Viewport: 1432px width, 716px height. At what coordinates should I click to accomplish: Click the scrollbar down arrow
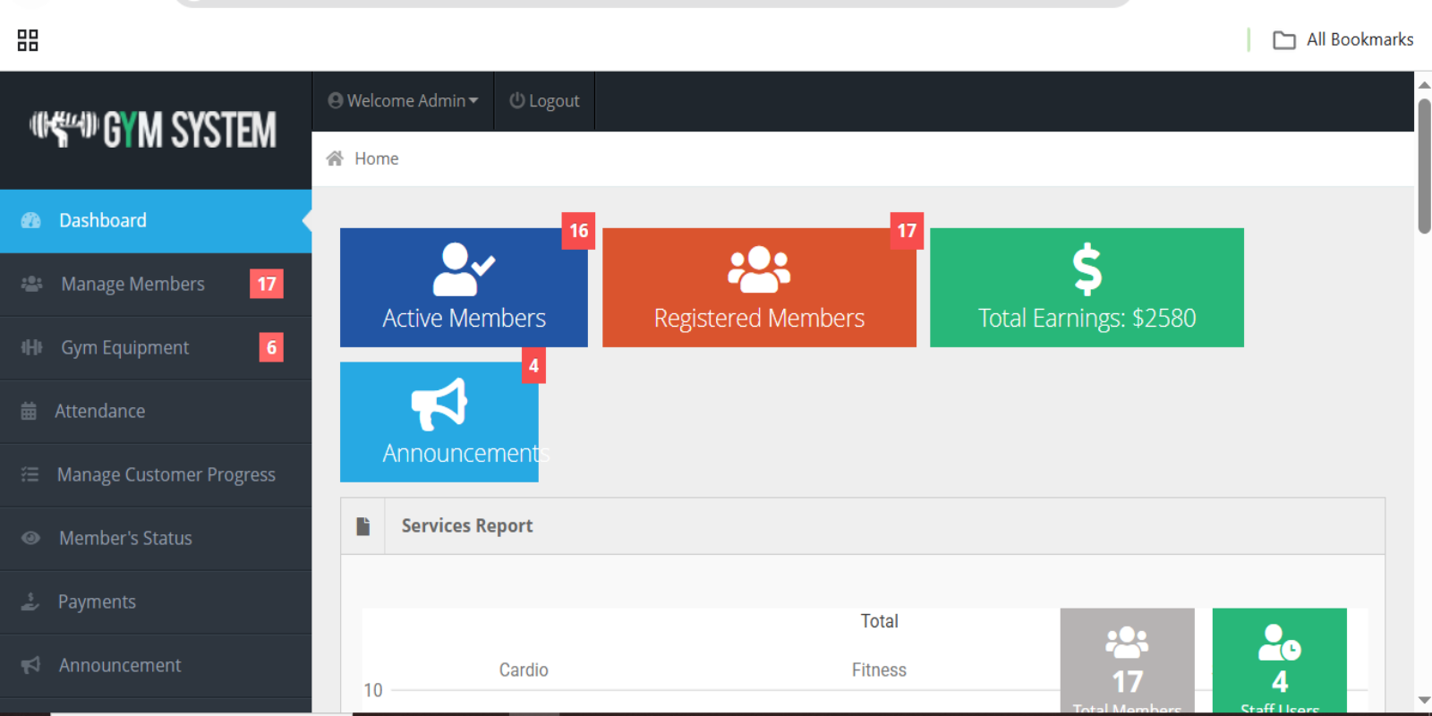(1424, 701)
